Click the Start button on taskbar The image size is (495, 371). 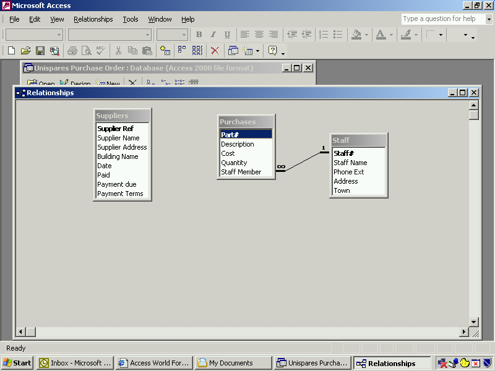17,363
